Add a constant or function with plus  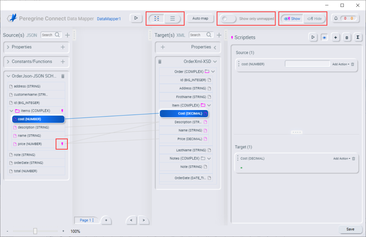(63, 62)
